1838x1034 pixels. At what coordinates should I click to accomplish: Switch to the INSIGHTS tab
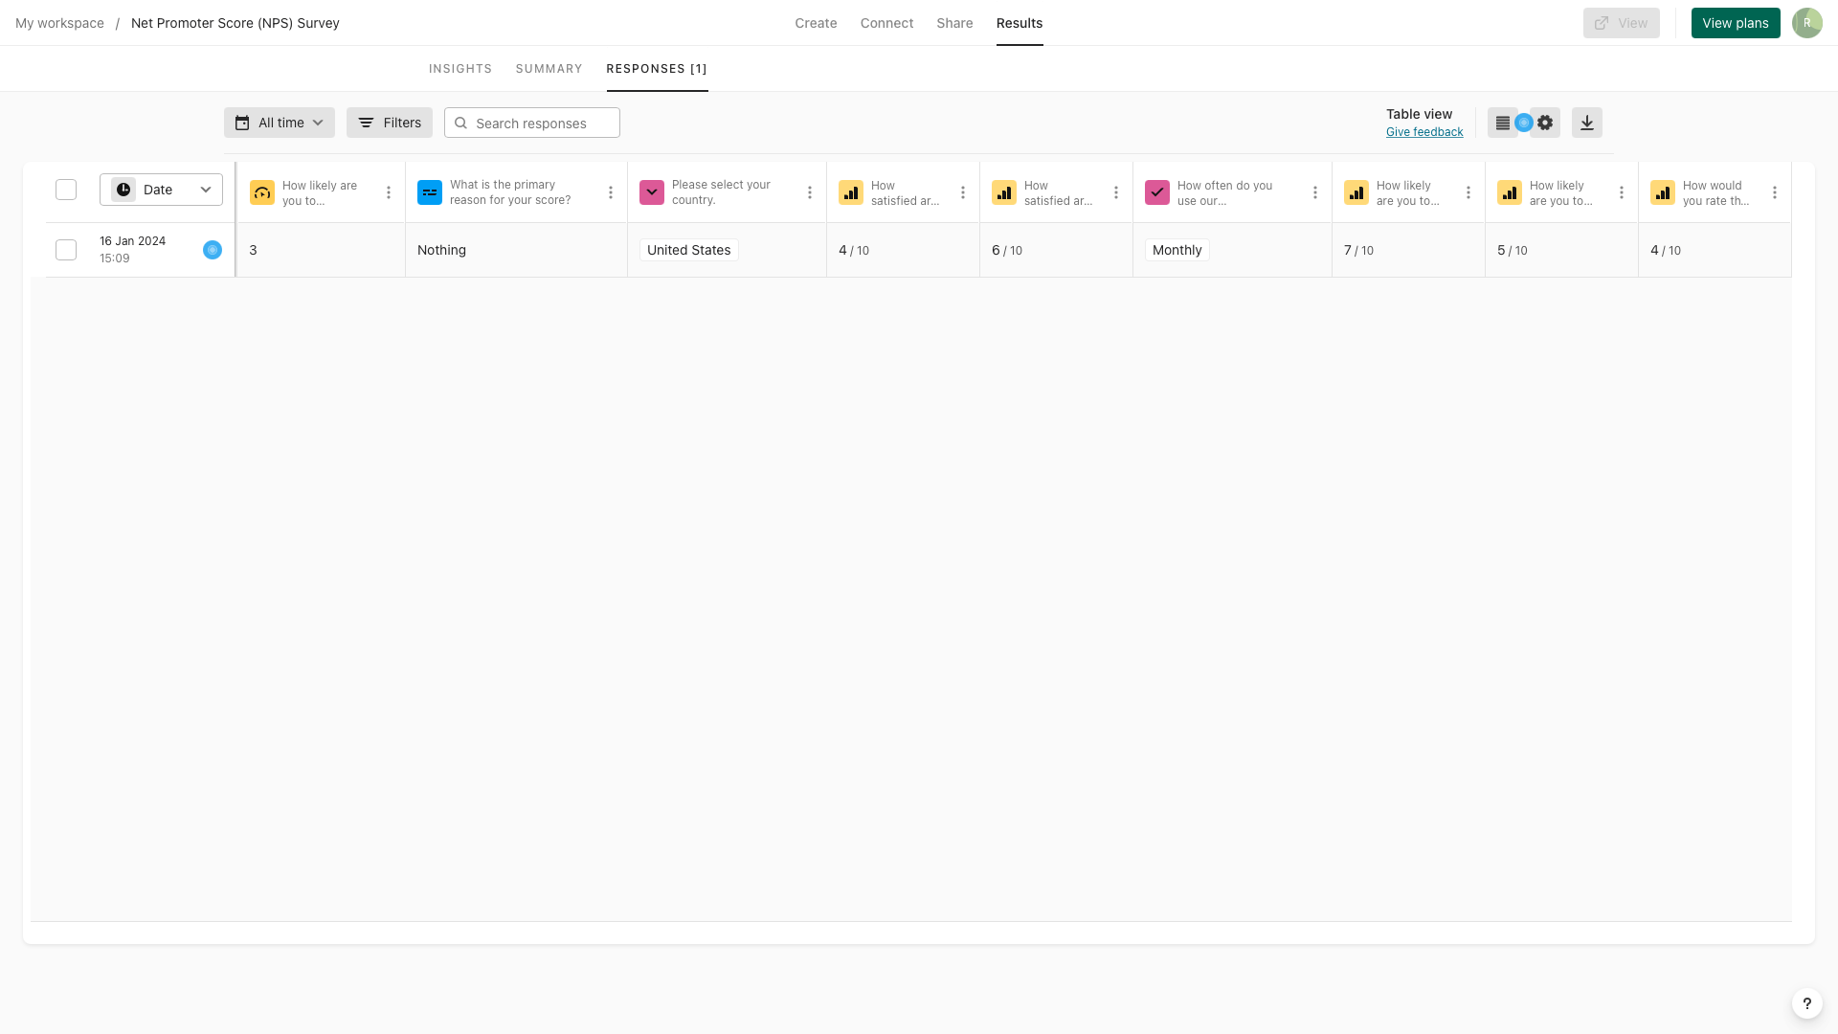(x=459, y=68)
